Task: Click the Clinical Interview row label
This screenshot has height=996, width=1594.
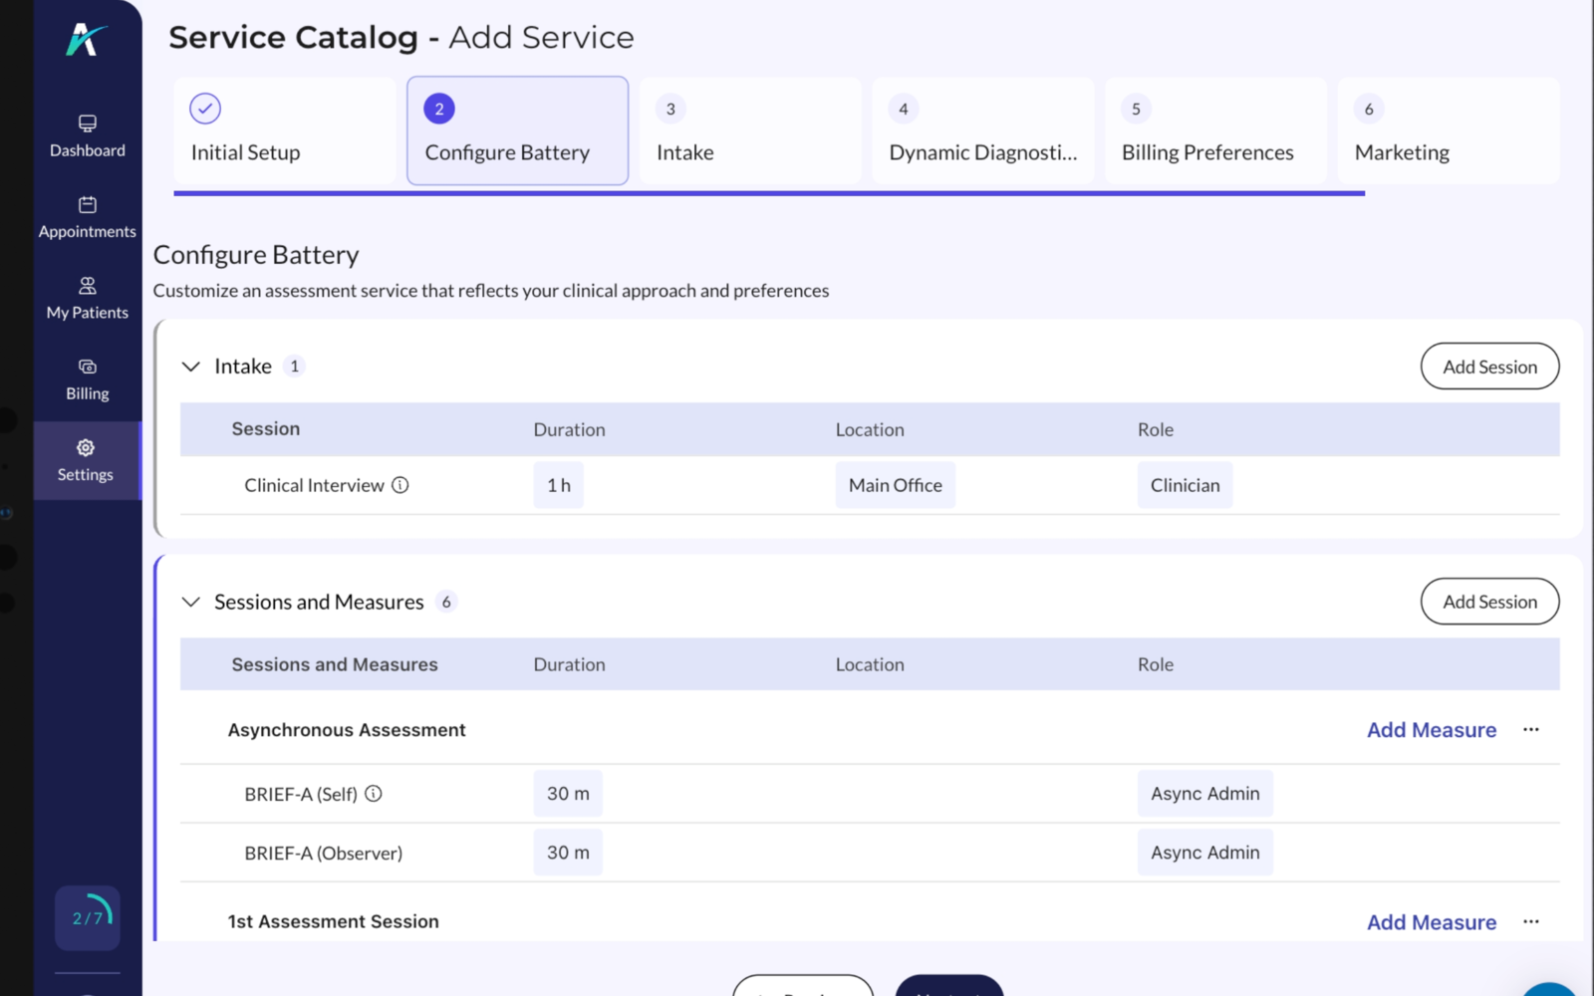Action: [314, 485]
